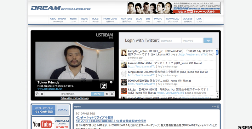
Task: Open the YouTube DREAM Channel banner
Action: pyautogui.click(x=51, y=123)
